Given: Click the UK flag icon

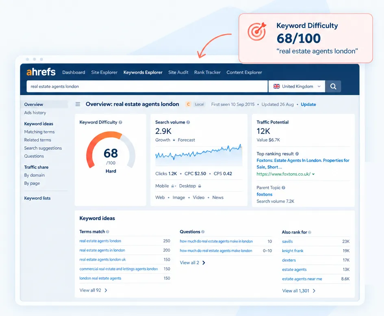Looking at the screenshot, I should click(x=276, y=86).
